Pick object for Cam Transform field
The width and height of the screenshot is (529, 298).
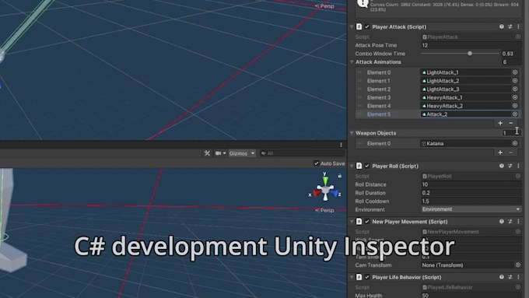click(x=518, y=265)
